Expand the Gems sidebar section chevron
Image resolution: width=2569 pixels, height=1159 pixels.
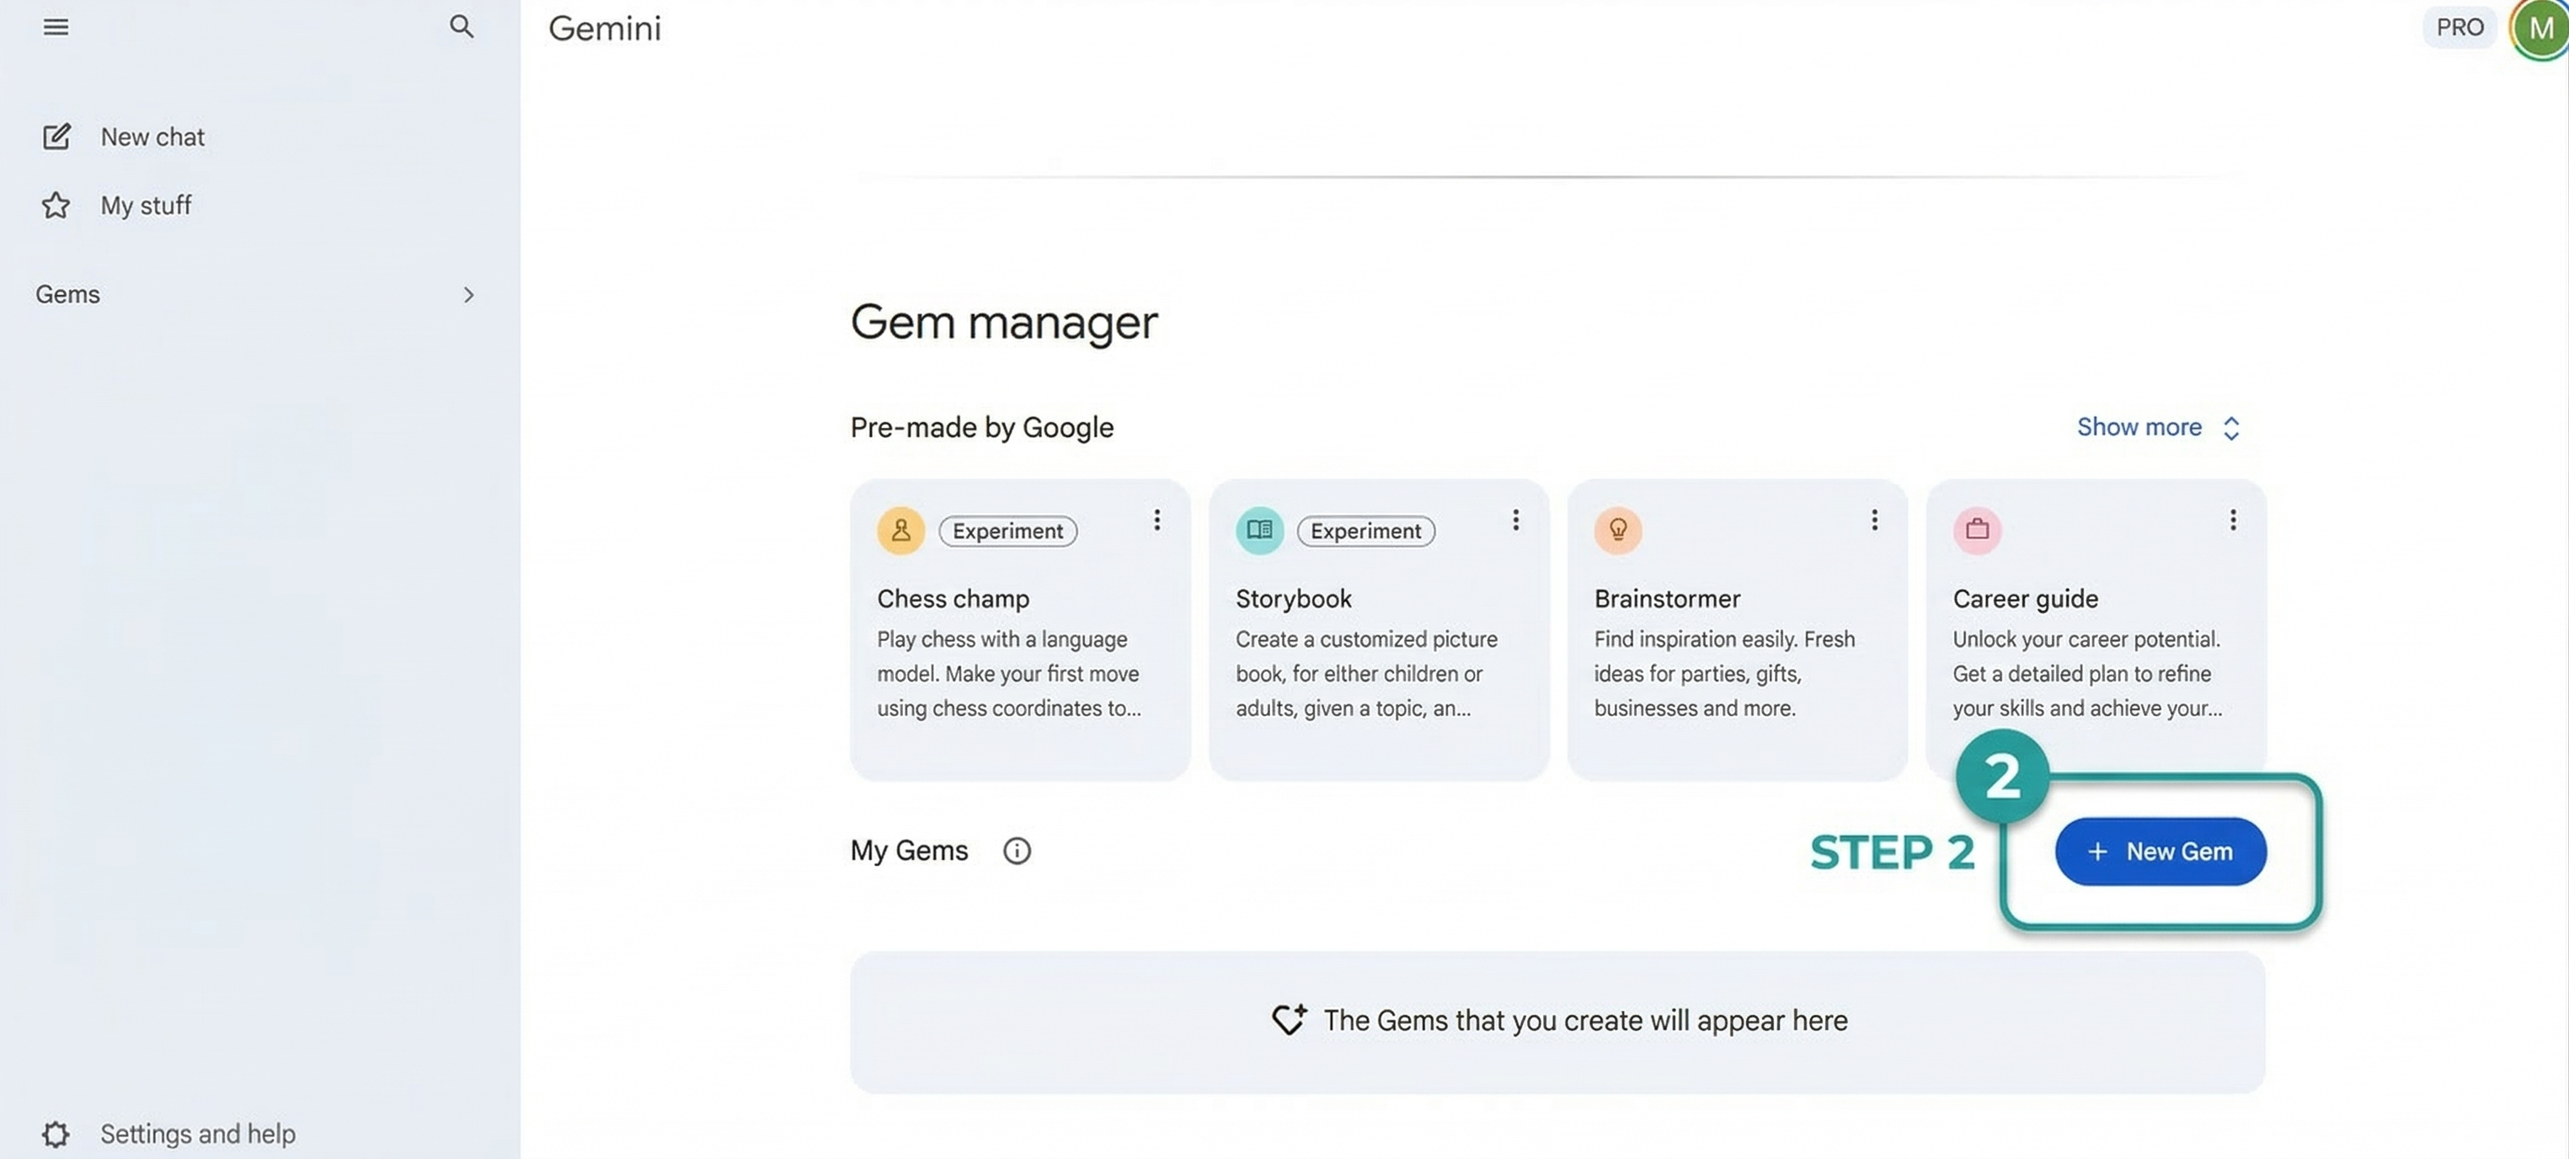pos(467,294)
